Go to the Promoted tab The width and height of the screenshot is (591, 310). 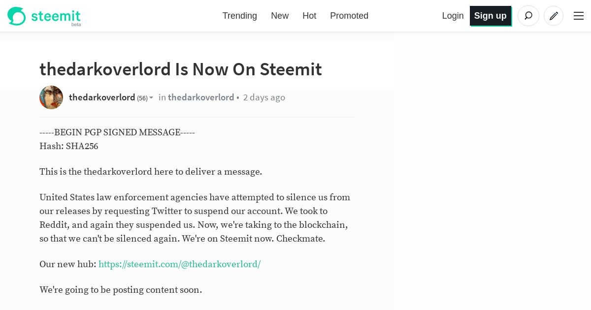349,16
